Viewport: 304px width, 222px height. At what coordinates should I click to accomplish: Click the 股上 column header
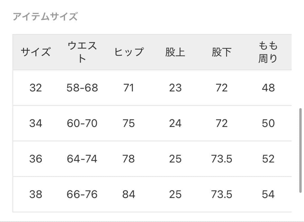pos(175,52)
